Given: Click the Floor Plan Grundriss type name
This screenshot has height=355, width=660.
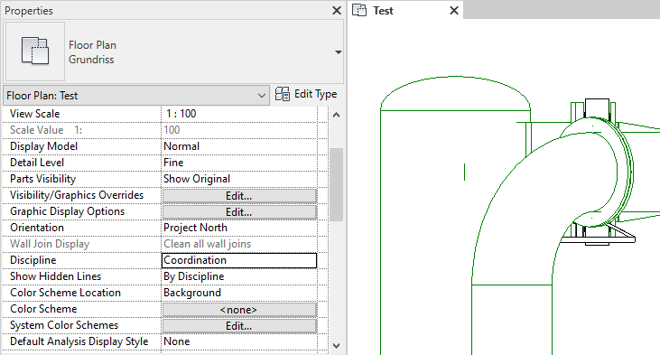Looking at the screenshot, I should click(x=92, y=52).
